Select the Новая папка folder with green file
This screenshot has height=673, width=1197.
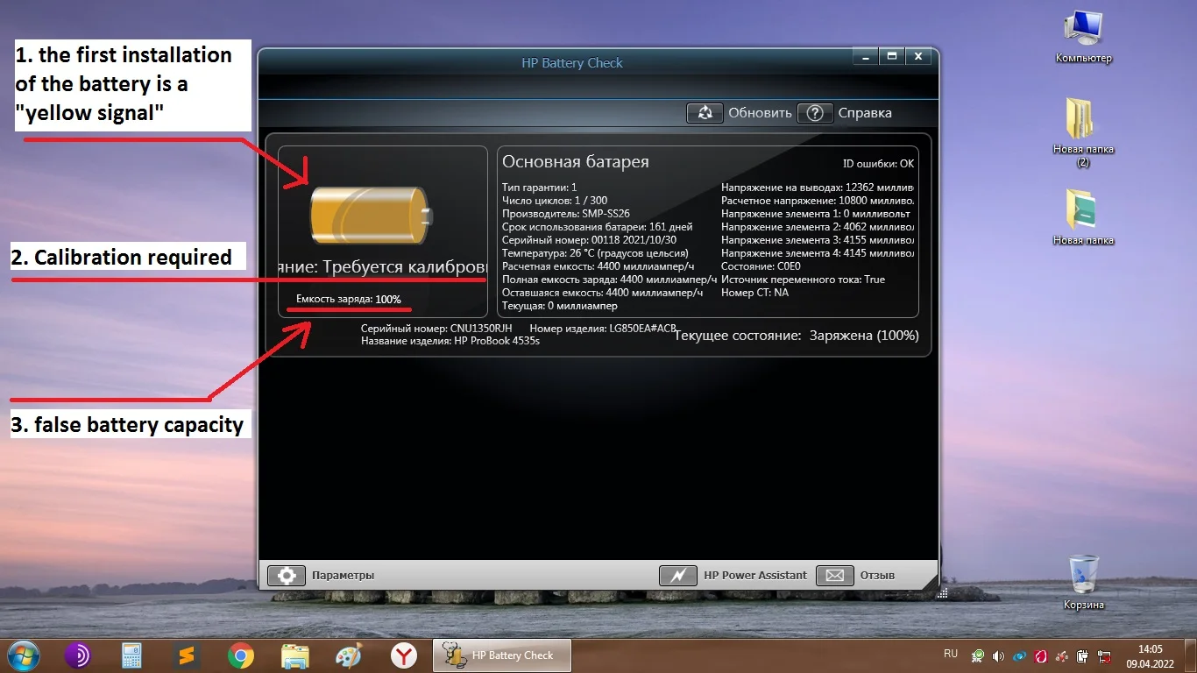pos(1083,216)
